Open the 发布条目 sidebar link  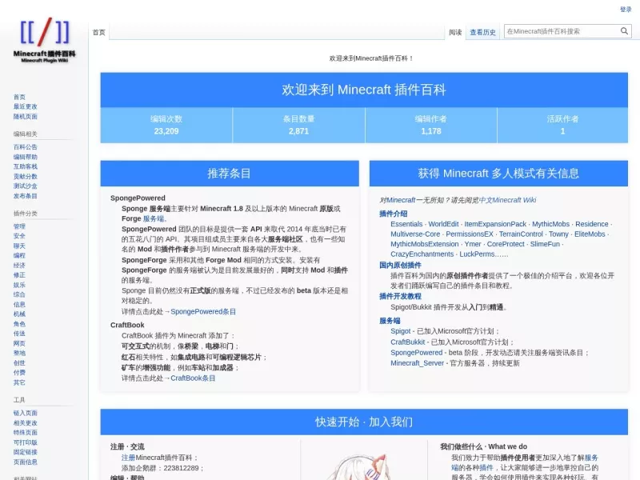(26, 196)
